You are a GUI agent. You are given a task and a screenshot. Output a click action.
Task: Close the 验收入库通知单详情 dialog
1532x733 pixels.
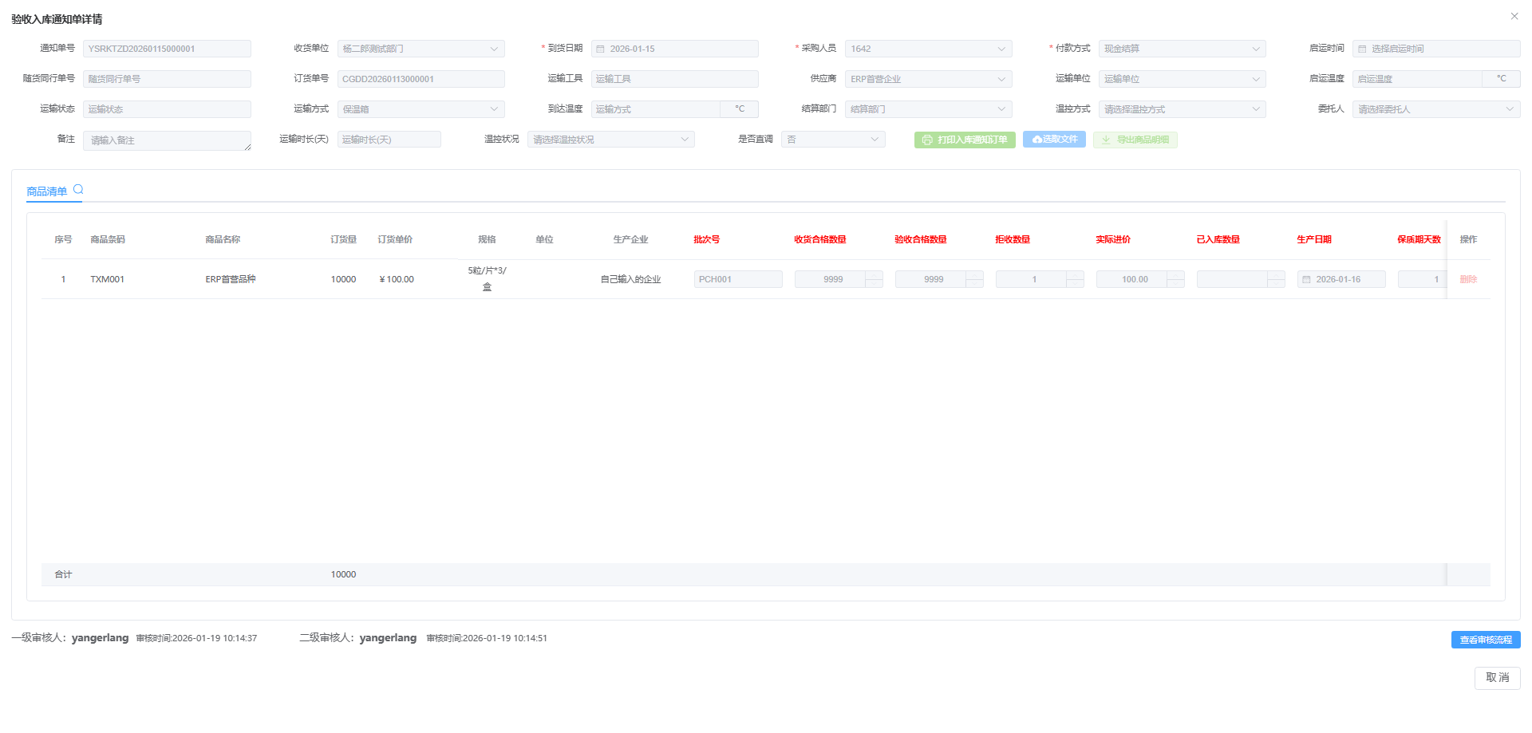coord(1514,16)
